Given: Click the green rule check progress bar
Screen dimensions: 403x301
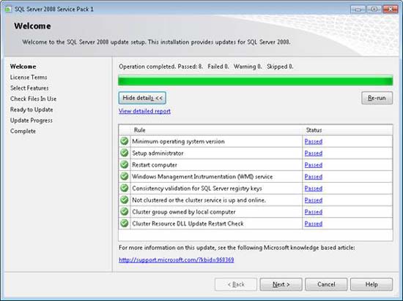Looking at the screenshot, I should (256, 80).
